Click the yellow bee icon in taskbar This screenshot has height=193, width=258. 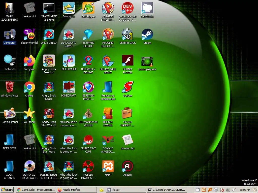[102, 190]
